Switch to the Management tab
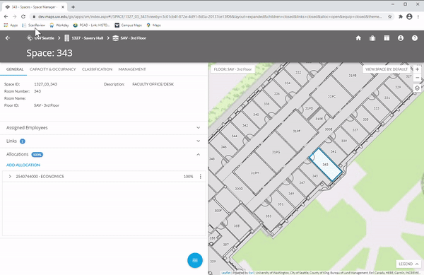 [132, 69]
